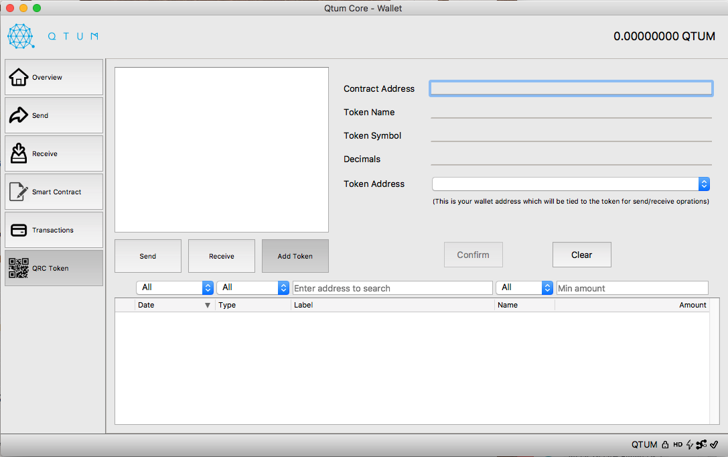This screenshot has height=457, width=728.
Task: Click the Confirm button
Action: pos(473,255)
